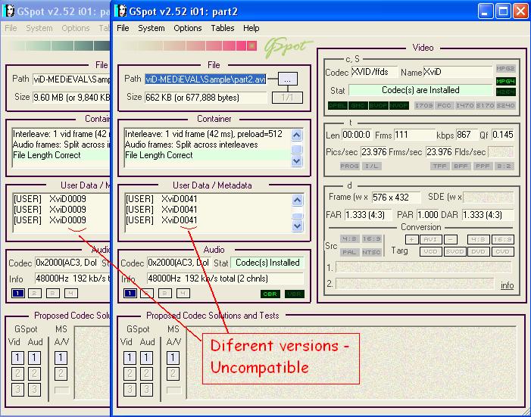Screen dimensions: 531x417
Task: Click the S240 colorimetry indicator
Action: (x=505, y=106)
